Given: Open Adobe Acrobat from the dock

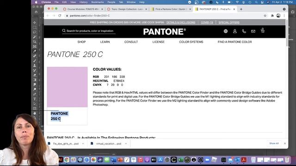Looking at the screenshot, I should 244,160.
